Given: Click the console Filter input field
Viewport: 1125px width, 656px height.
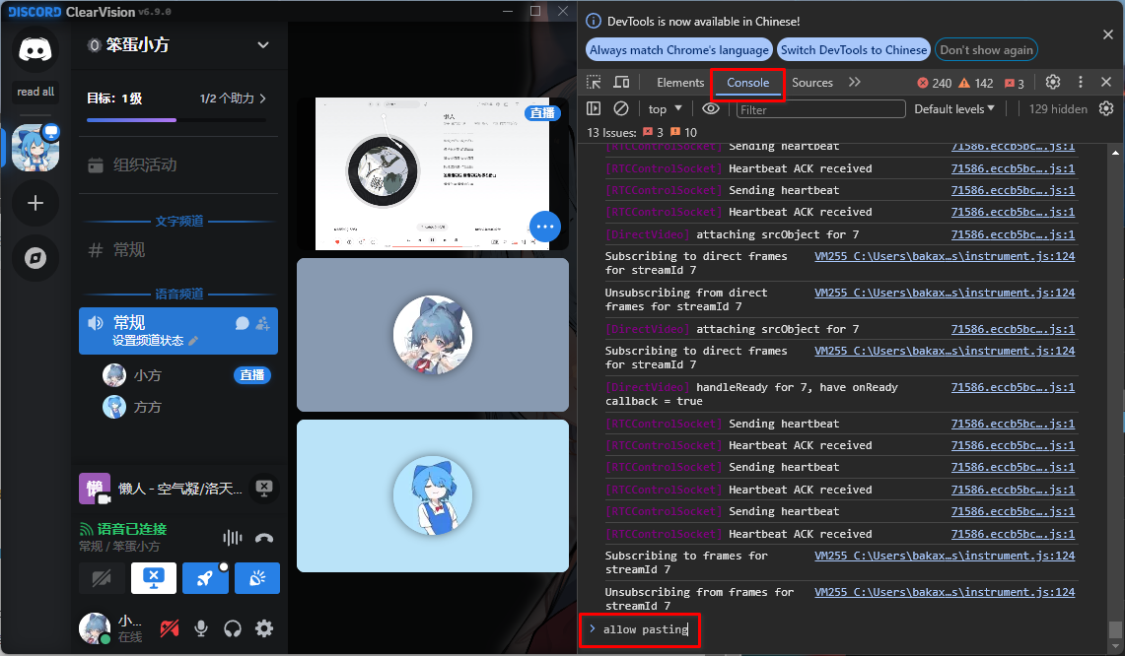Looking at the screenshot, I should [x=820, y=109].
